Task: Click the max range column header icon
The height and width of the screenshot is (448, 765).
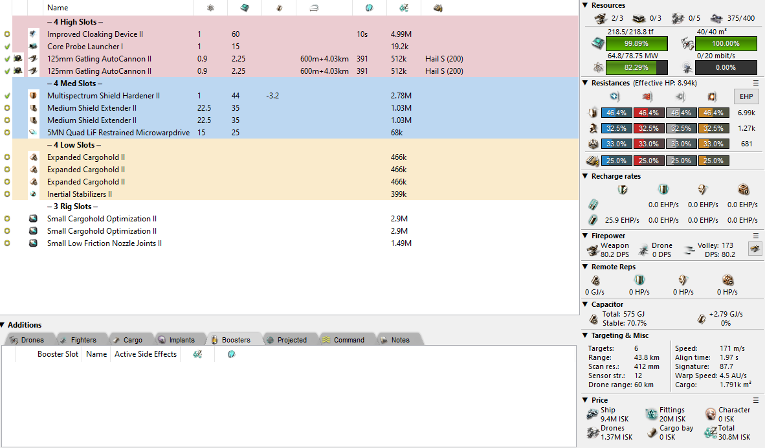Action: coord(314,8)
